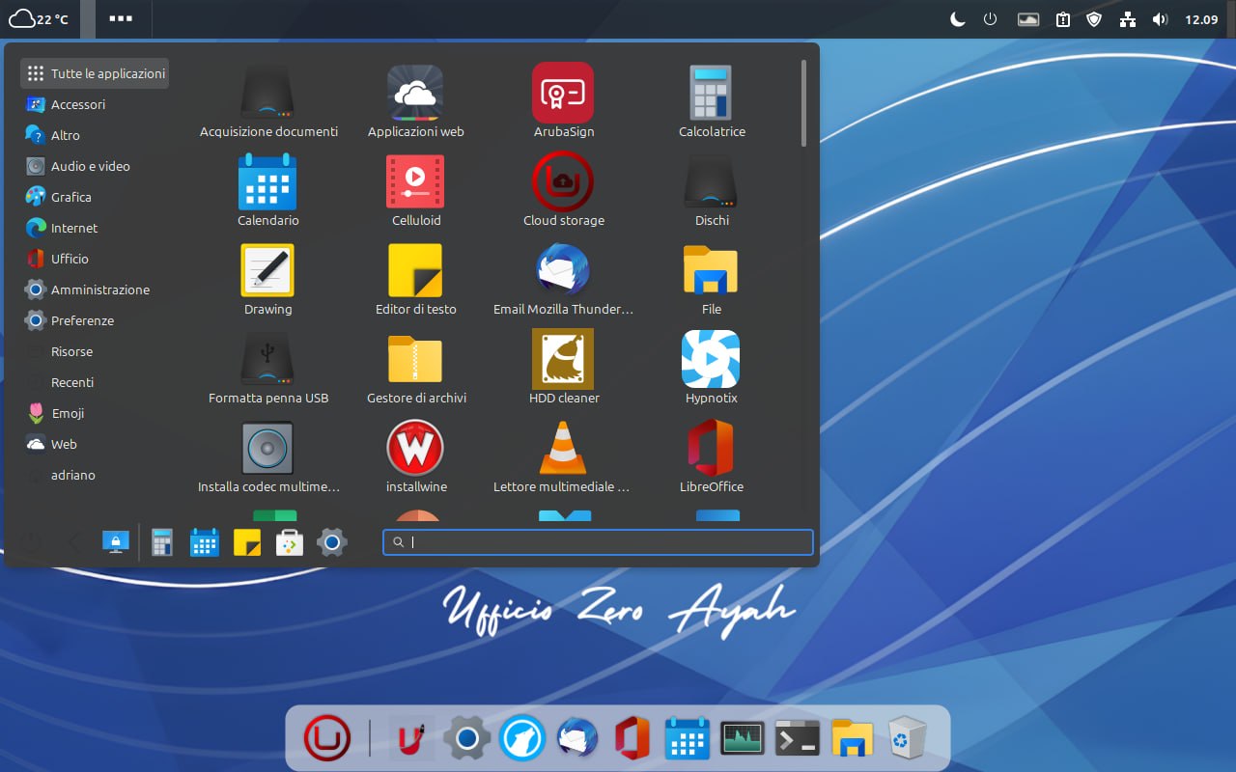1236x772 pixels.
Task: Click the application list scrollbar
Action: point(803,103)
